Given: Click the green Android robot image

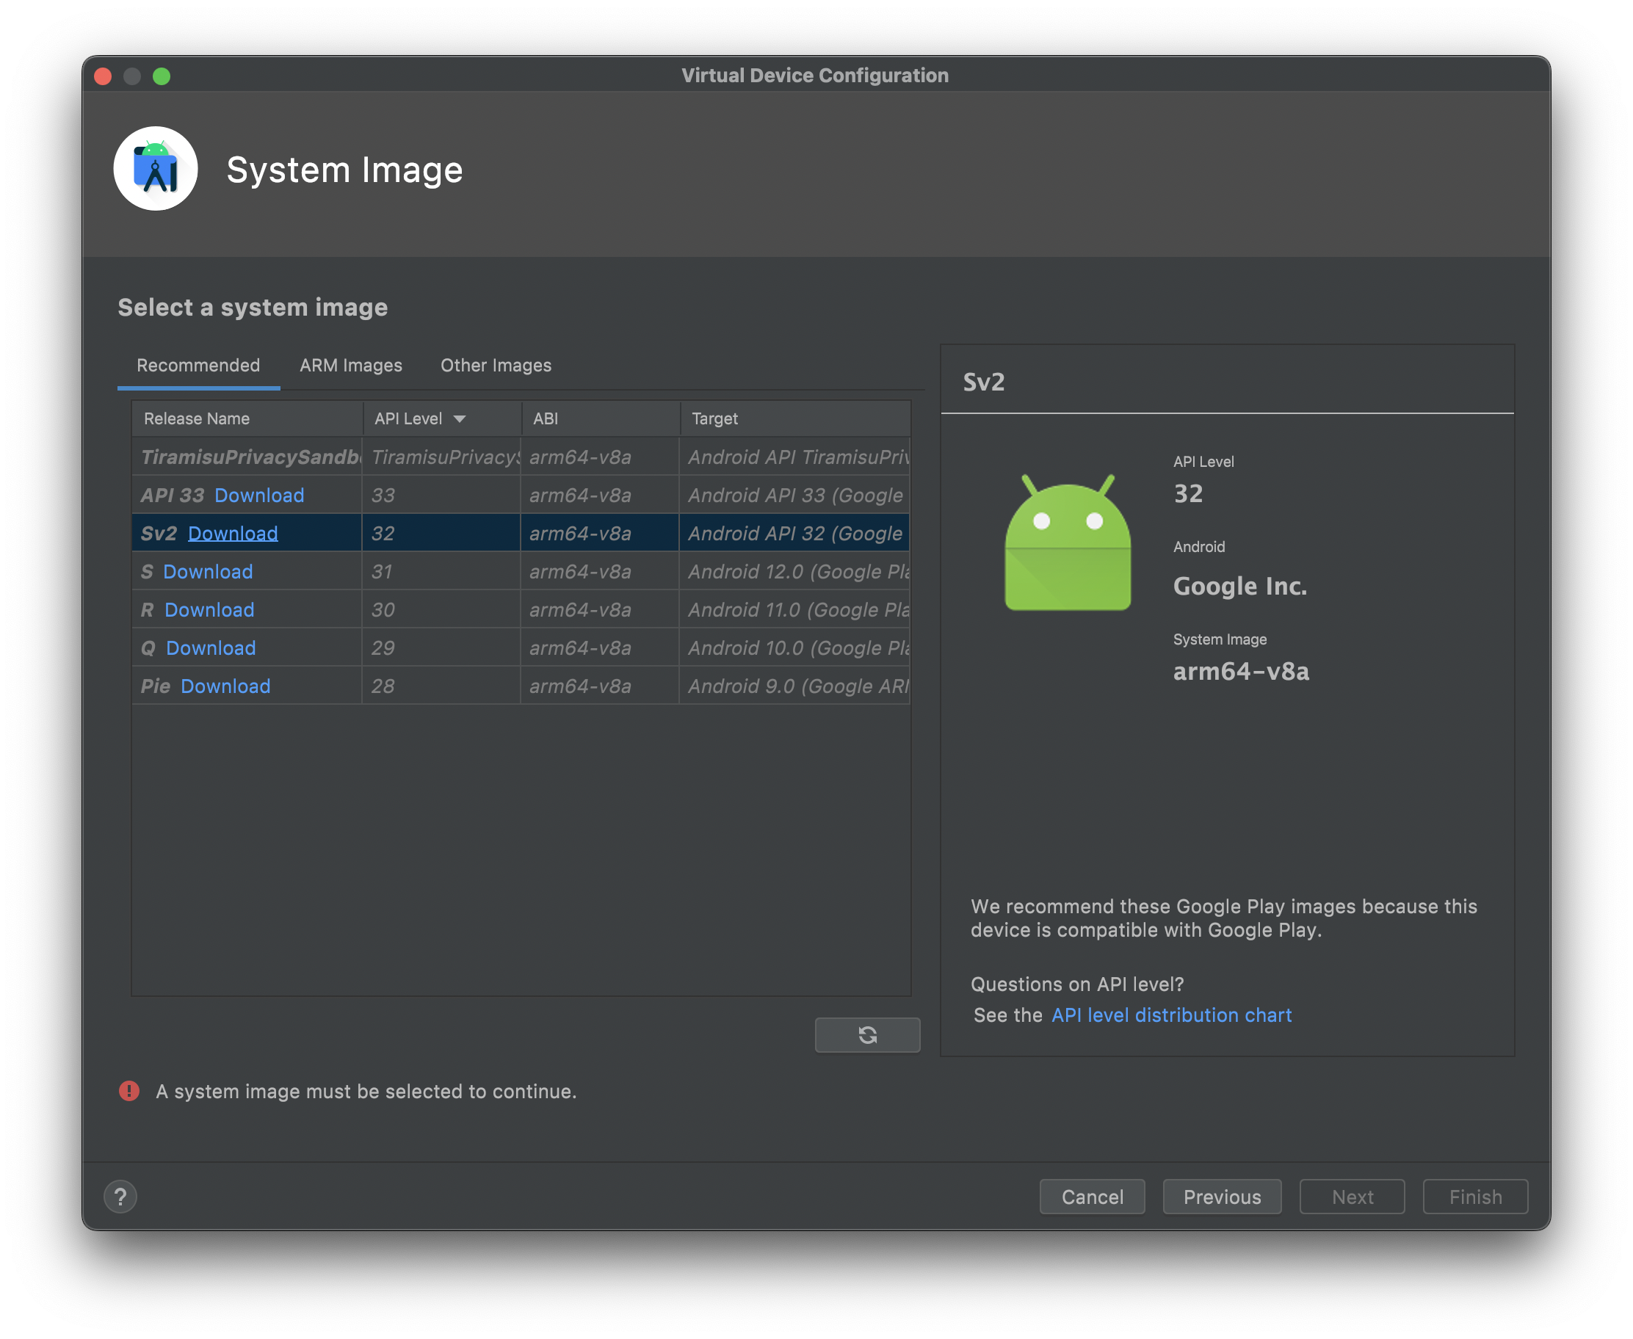Looking at the screenshot, I should (x=1068, y=543).
